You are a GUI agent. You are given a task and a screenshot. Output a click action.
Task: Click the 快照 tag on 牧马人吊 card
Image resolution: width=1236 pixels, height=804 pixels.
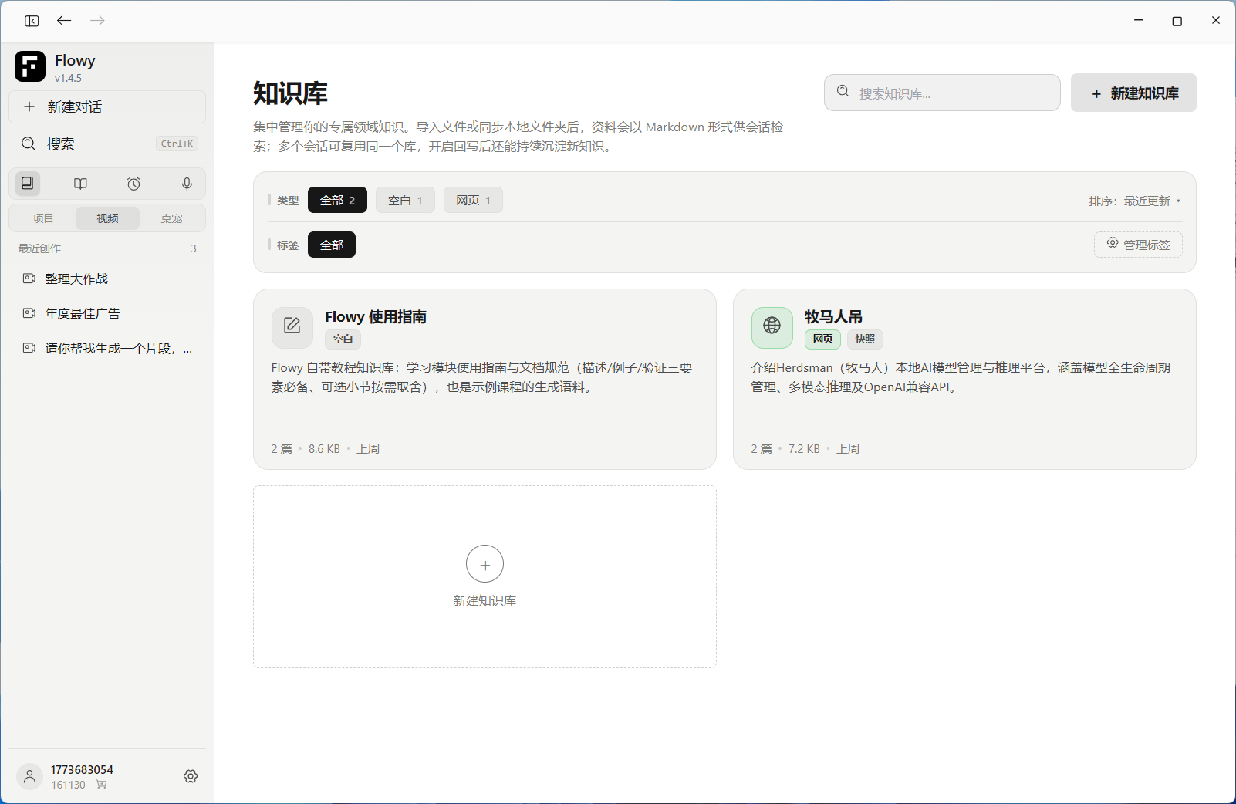pyautogui.click(x=865, y=339)
